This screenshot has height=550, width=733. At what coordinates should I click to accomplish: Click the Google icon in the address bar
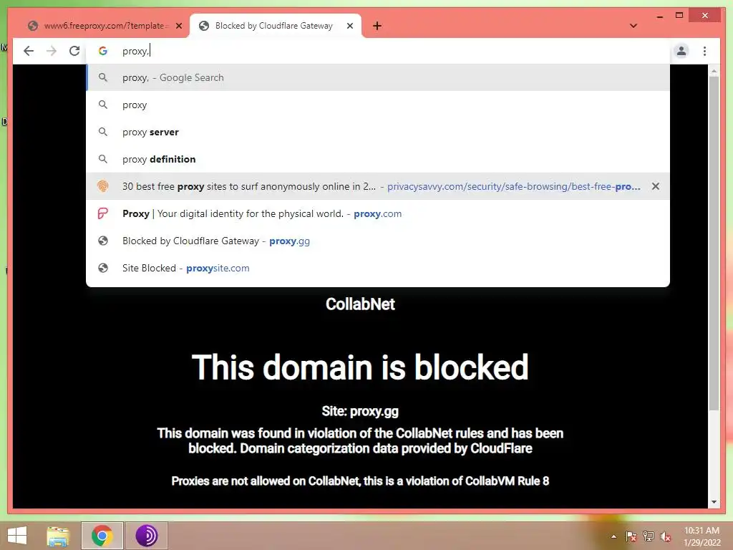click(x=103, y=51)
